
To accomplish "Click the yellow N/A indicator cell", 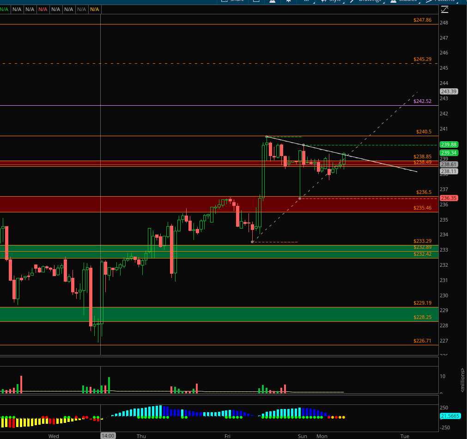I will [x=94, y=9].
